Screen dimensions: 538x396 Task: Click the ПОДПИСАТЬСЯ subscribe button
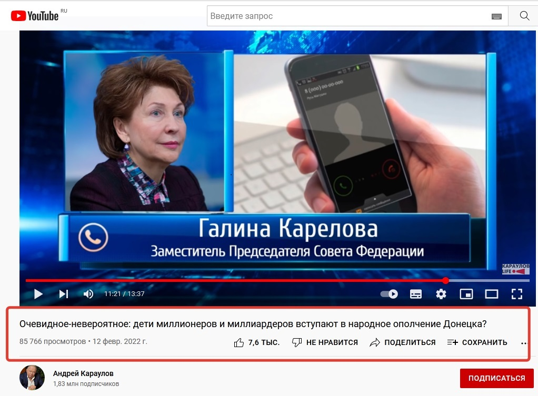click(x=496, y=378)
